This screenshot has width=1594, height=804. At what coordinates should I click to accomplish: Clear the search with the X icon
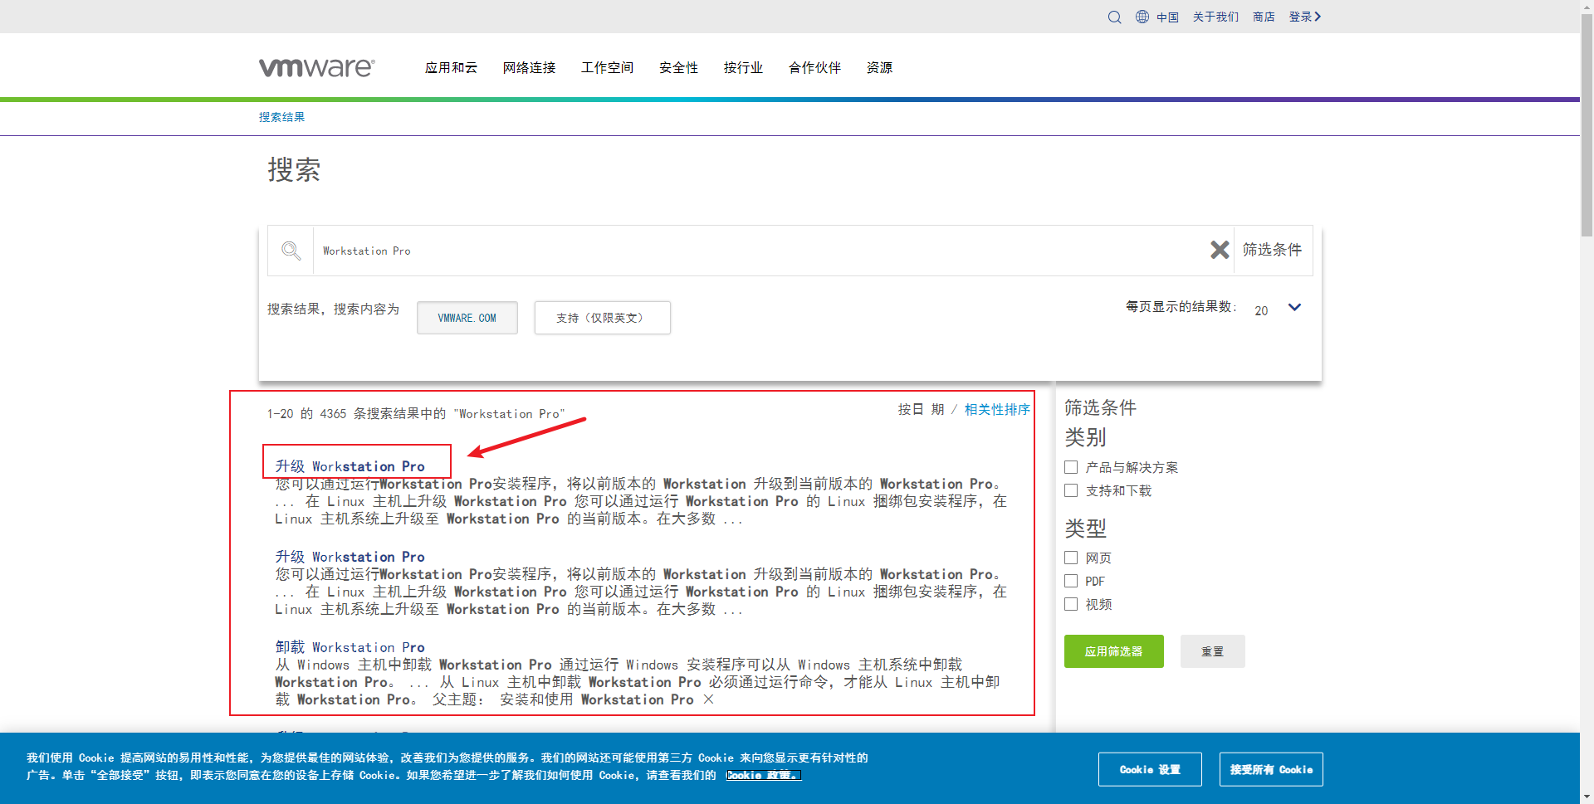1219,250
